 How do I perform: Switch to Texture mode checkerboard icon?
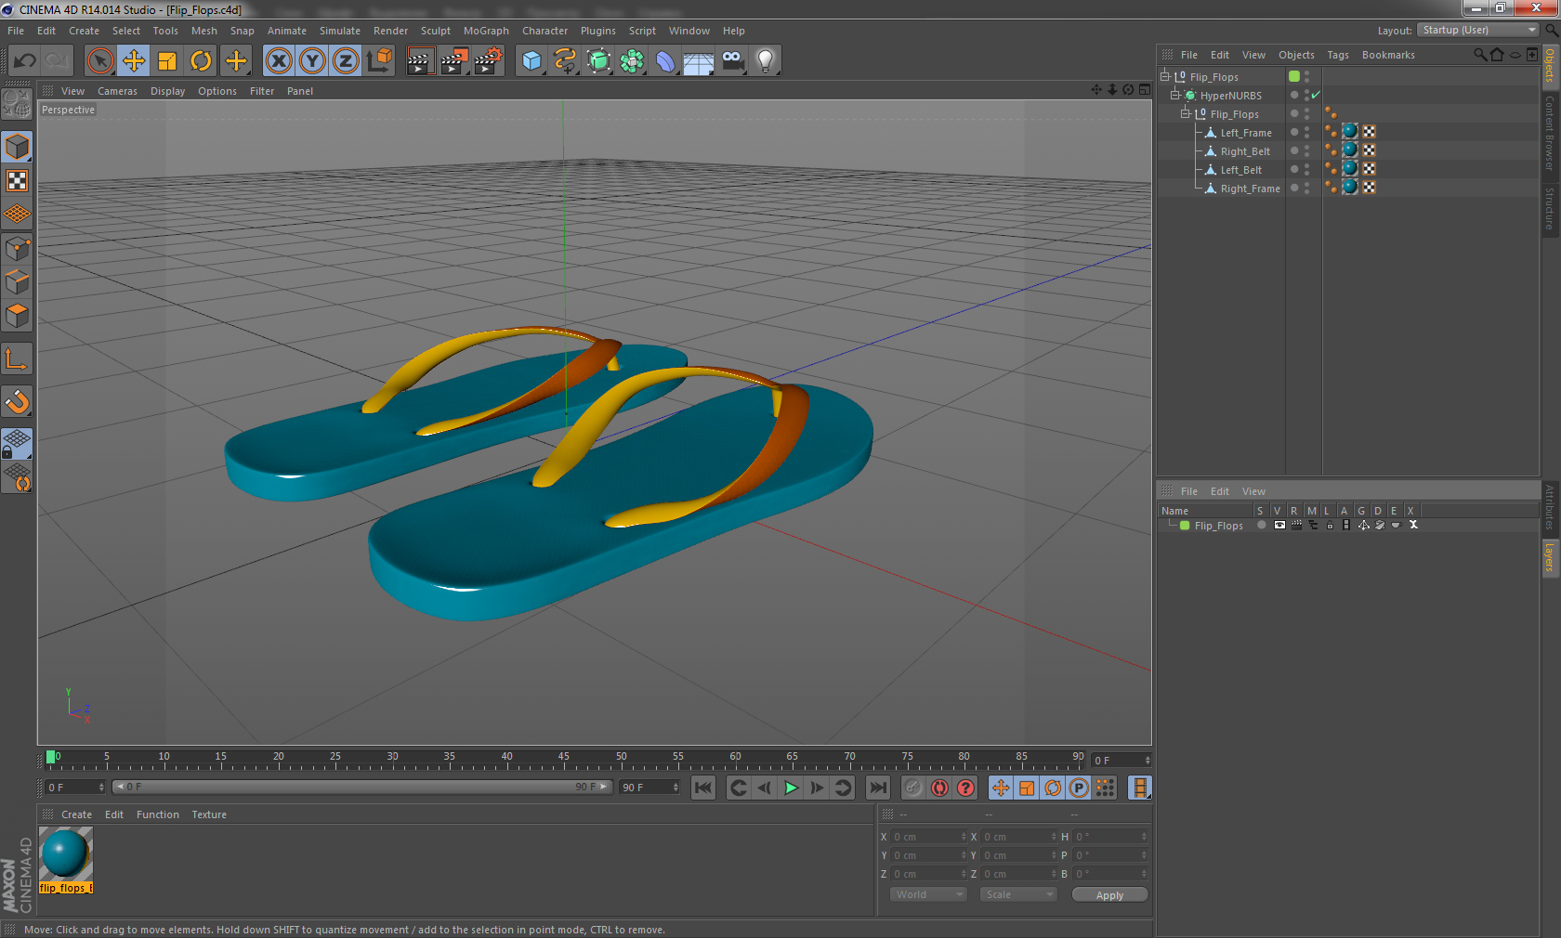point(18,180)
